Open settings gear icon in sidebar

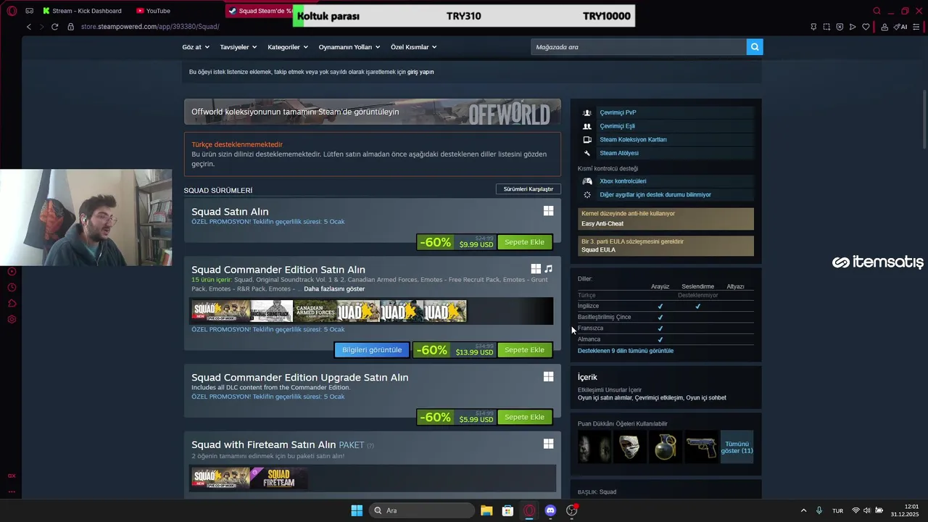tap(12, 319)
